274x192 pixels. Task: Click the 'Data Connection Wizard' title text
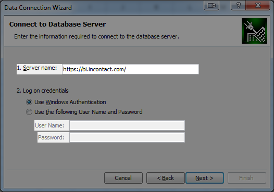[38, 8]
